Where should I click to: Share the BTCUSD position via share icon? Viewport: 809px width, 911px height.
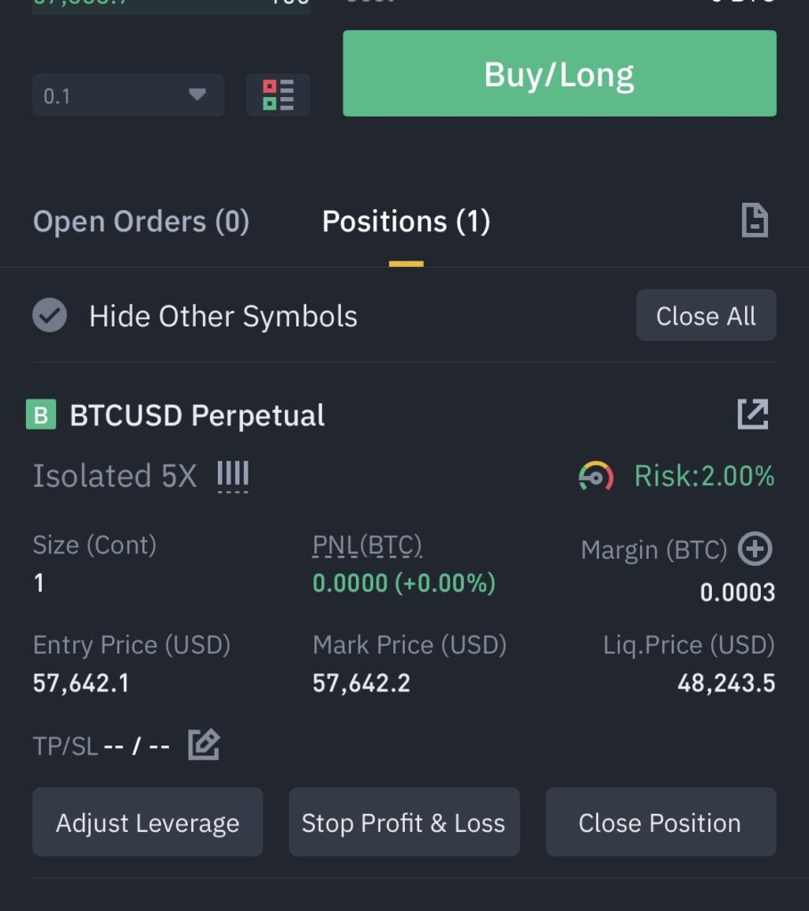(x=753, y=415)
